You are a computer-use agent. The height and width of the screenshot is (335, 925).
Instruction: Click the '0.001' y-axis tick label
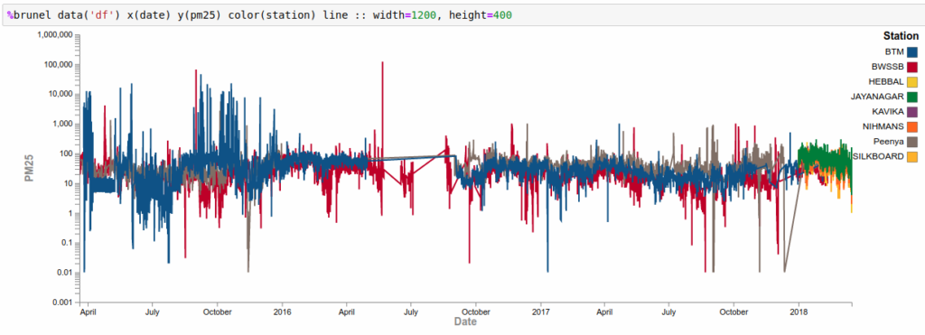[63, 302]
